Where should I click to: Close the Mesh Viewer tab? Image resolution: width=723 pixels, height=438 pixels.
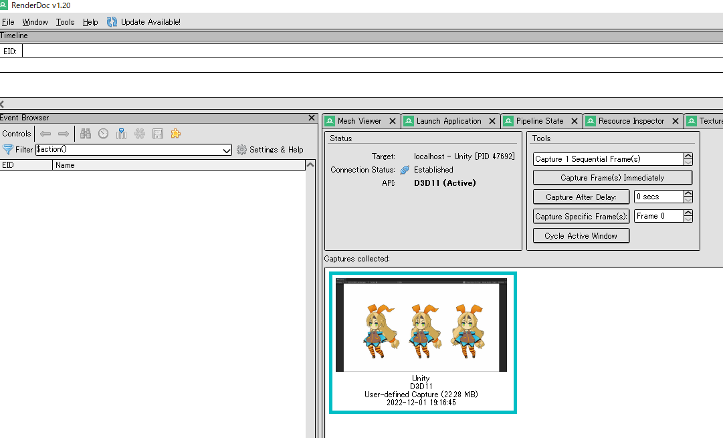coord(393,121)
